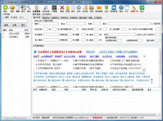Image resolution: width=163 pixels, height=121 pixels.
Task: Open 选项 (Options) gear icon
Action: pyautogui.click(x=79, y=8)
